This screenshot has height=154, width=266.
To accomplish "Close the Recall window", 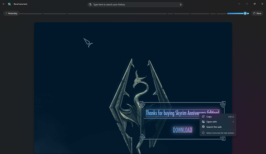I will coord(262,4).
